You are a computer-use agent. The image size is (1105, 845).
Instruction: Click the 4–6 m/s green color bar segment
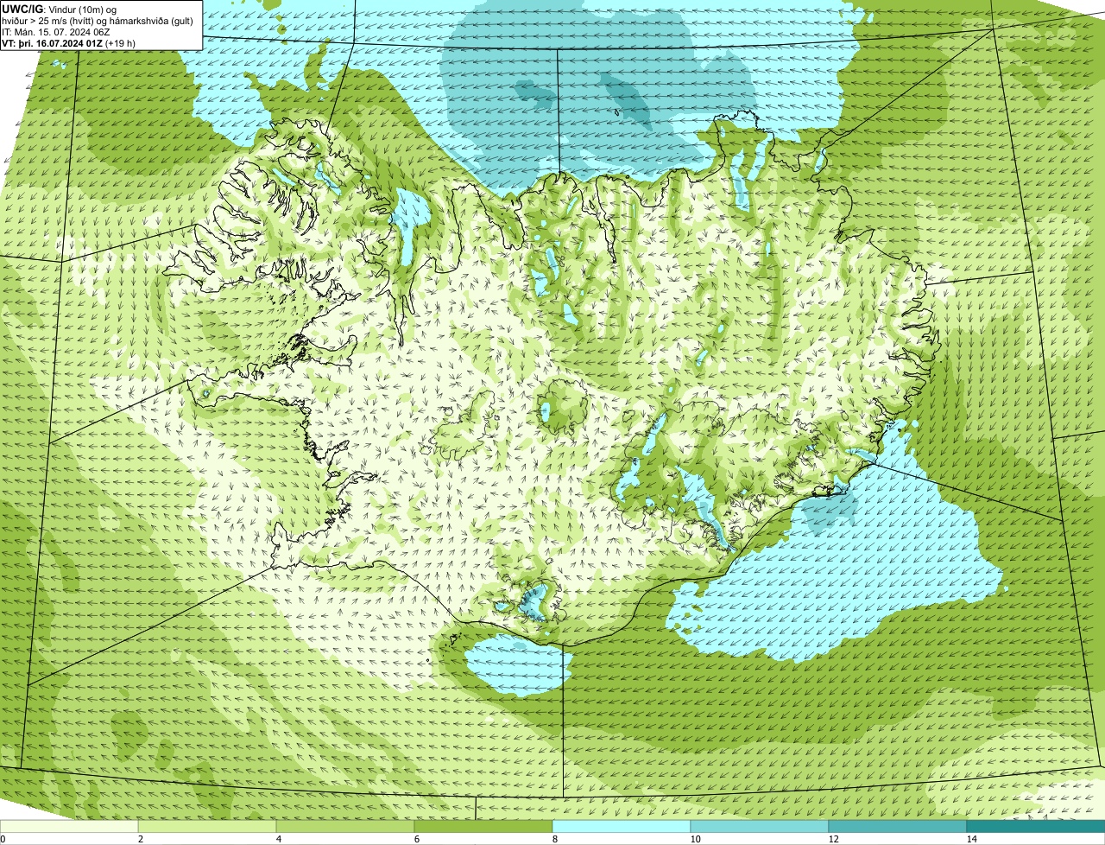click(x=346, y=827)
